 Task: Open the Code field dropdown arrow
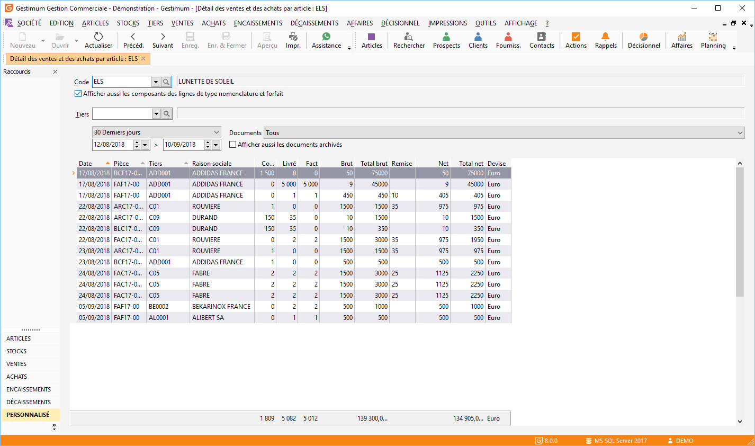(x=156, y=82)
